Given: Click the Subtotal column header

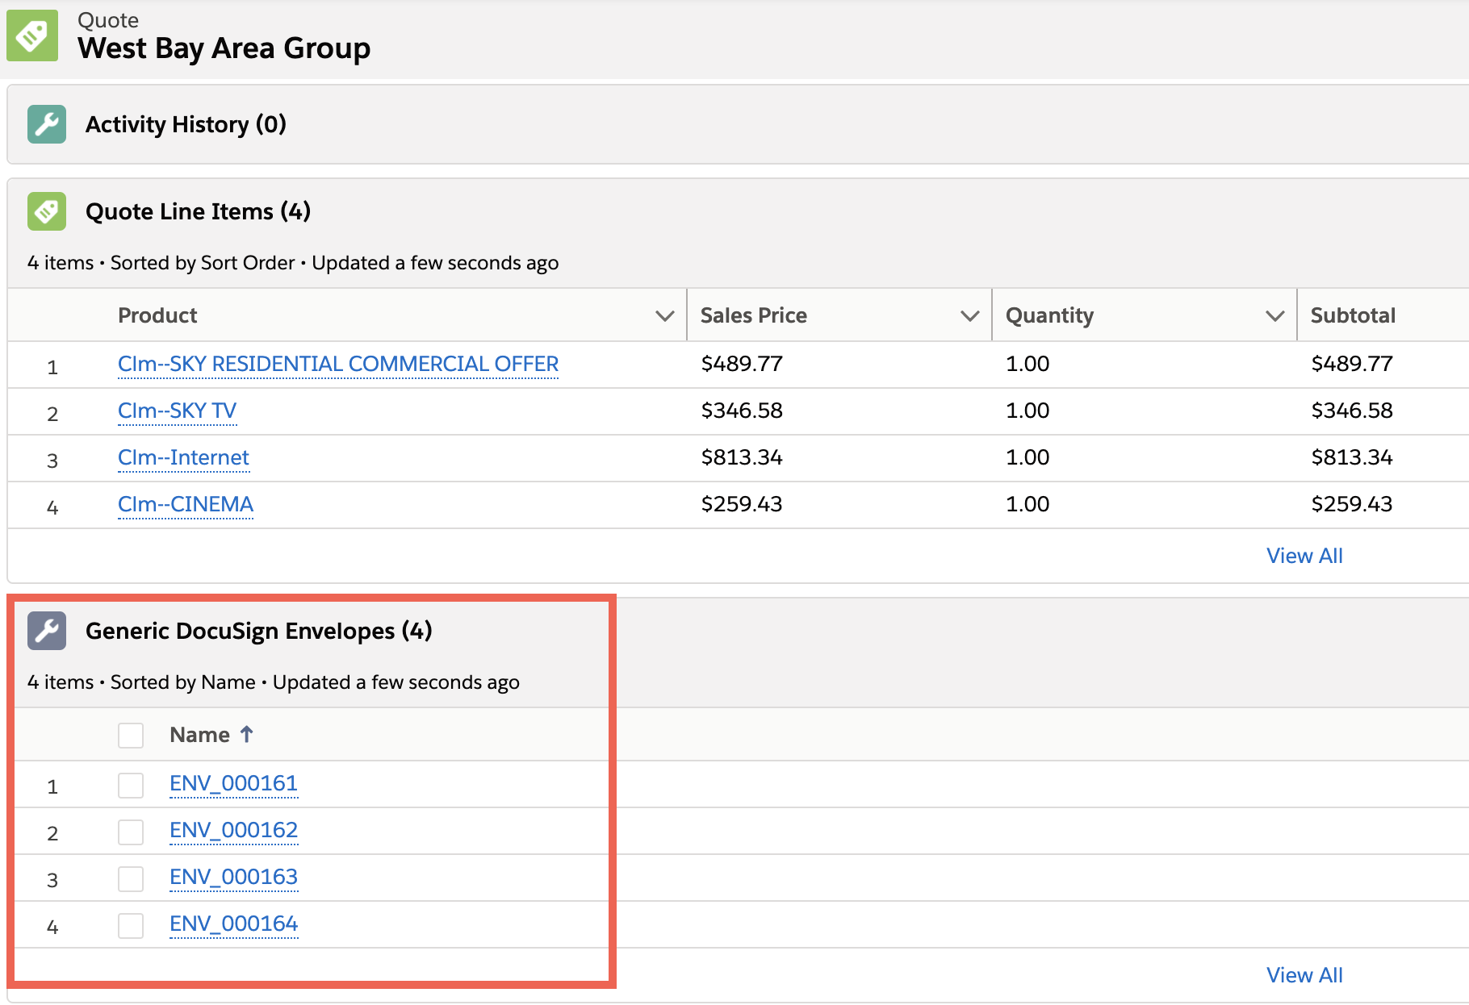Looking at the screenshot, I should coord(1353,315).
